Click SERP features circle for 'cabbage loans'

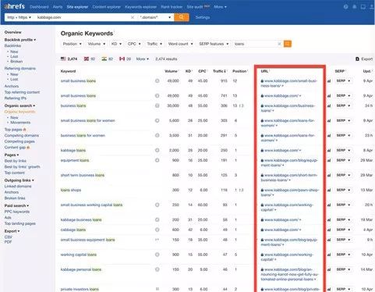tap(157, 230)
